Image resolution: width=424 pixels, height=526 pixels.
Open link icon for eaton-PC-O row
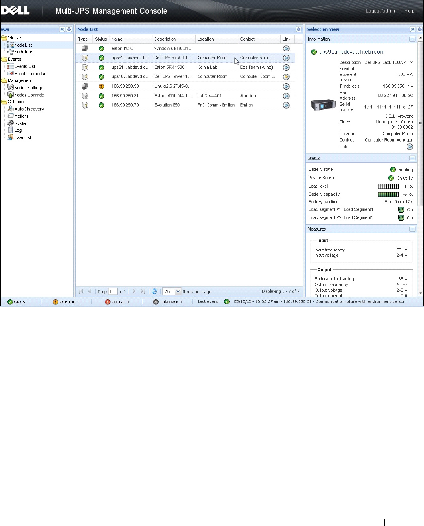pos(286,49)
